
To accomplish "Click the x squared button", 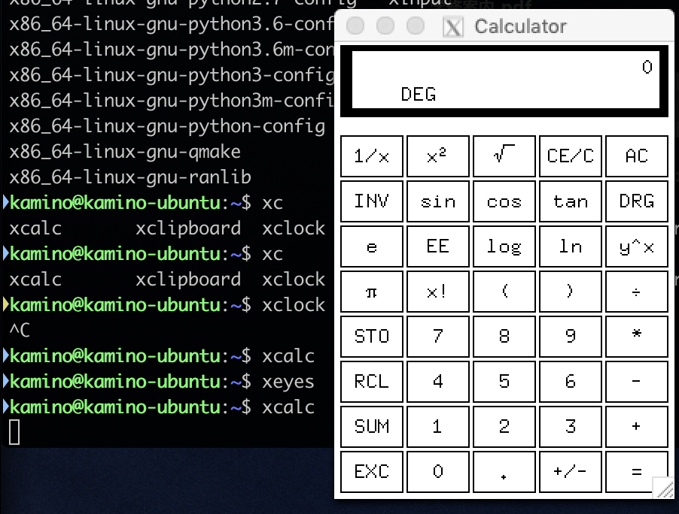I will click(x=438, y=156).
